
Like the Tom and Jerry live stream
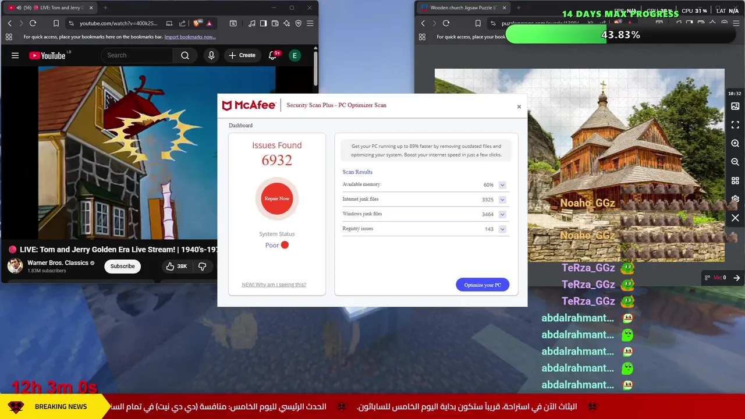pyautogui.click(x=176, y=266)
